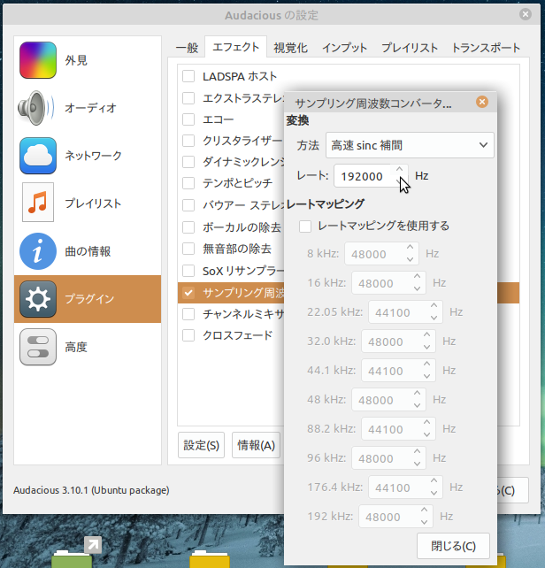Click the 情報(A) button
The image size is (545, 568).
click(x=257, y=445)
